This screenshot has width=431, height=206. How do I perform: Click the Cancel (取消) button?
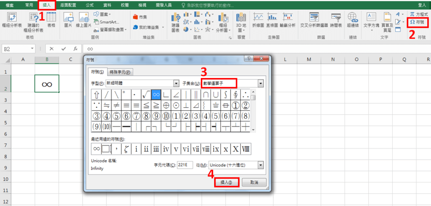coord(254,182)
